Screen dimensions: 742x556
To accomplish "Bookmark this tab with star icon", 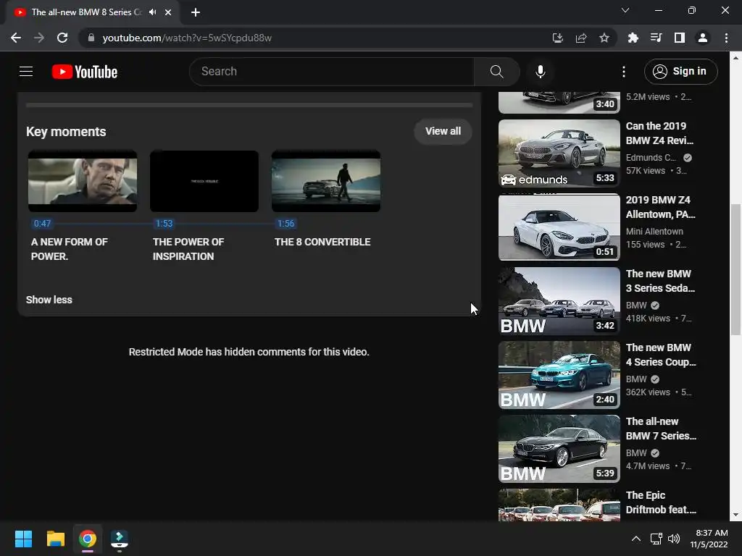I will pyautogui.click(x=604, y=38).
